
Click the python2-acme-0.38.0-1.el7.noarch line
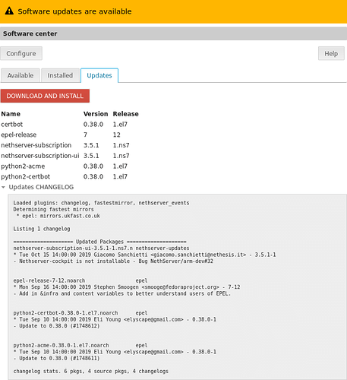pos(80,345)
